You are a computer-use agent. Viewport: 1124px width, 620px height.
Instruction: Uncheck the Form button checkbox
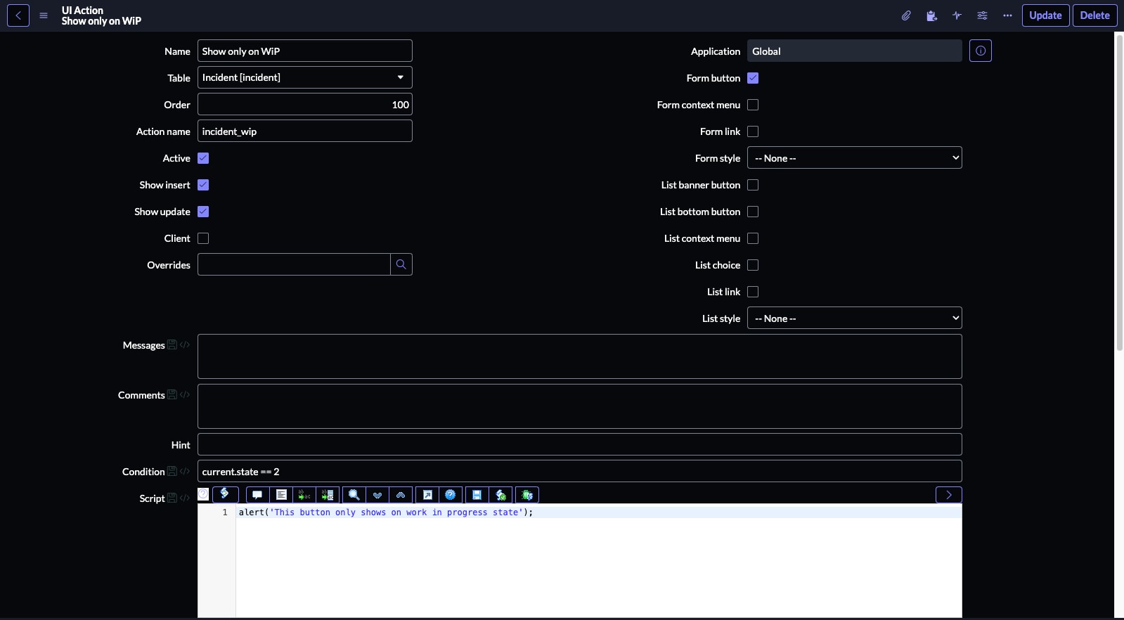753,78
